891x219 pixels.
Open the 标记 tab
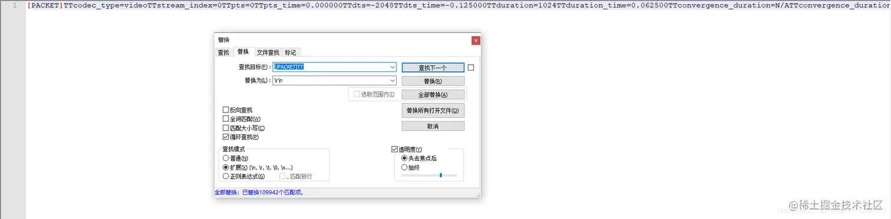point(291,52)
